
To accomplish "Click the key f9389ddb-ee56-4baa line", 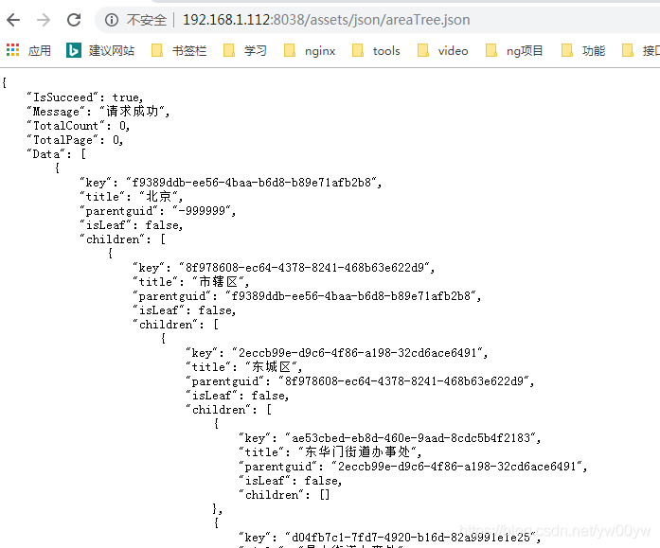I will pos(231,182).
